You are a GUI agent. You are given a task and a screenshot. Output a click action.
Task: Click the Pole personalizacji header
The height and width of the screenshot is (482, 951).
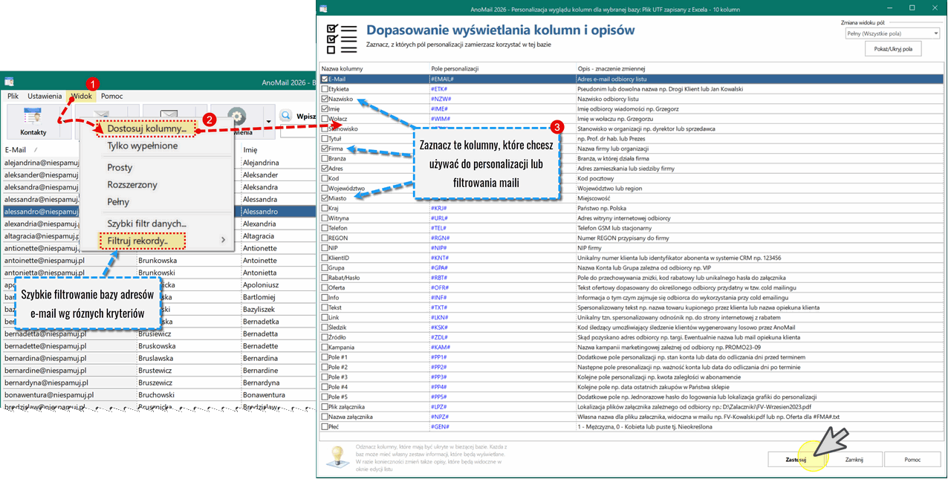coord(455,68)
